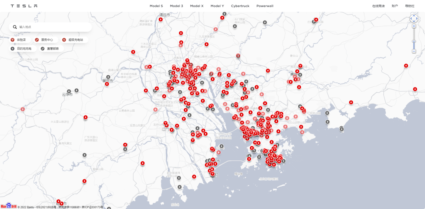The width and height of the screenshot is (425, 209).
Task: Open the Model X menu item
Action: coord(197,6)
